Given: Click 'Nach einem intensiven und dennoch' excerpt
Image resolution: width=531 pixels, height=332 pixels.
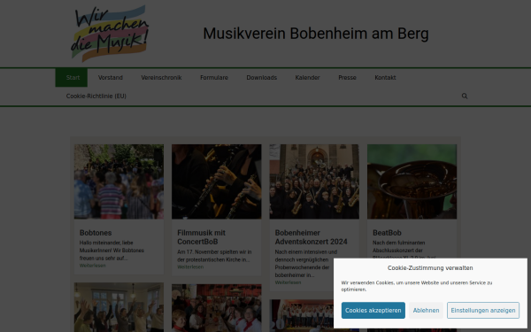Looking at the screenshot, I should (x=306, y=264).
